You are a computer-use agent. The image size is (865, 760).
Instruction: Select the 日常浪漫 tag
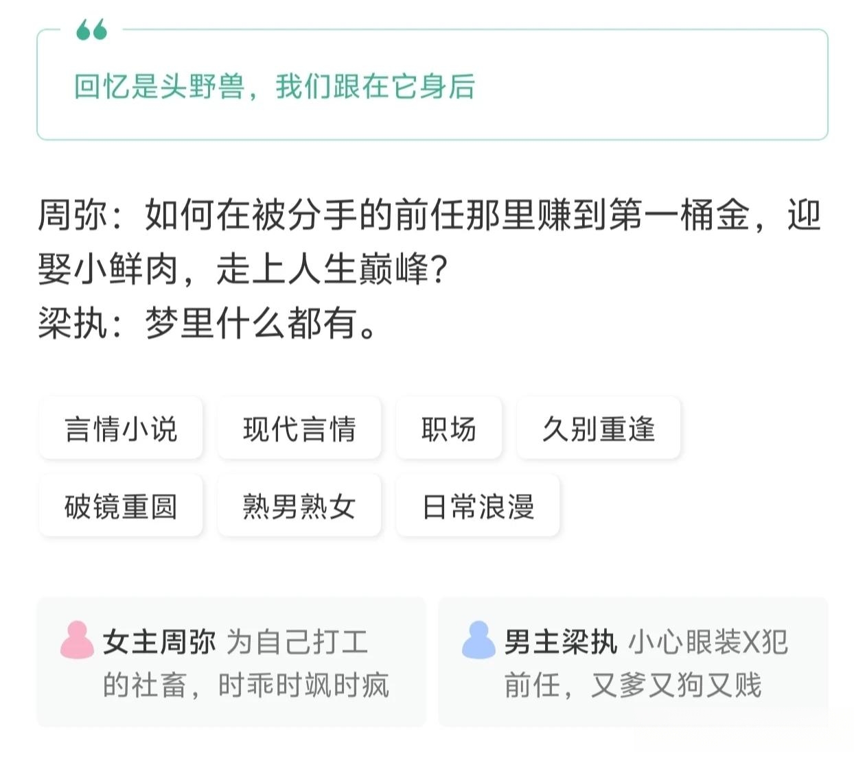(478, 506)
